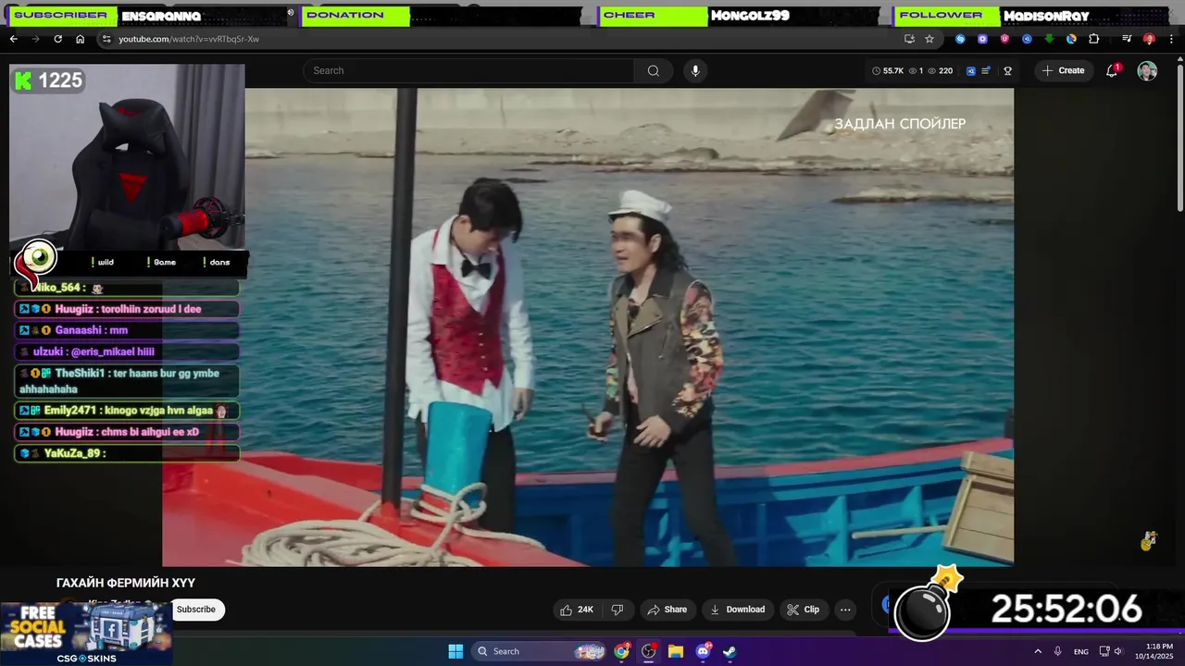The width and height of the screenshot is (1185, 666).
Task: Download the video
Action: [737, 610]
